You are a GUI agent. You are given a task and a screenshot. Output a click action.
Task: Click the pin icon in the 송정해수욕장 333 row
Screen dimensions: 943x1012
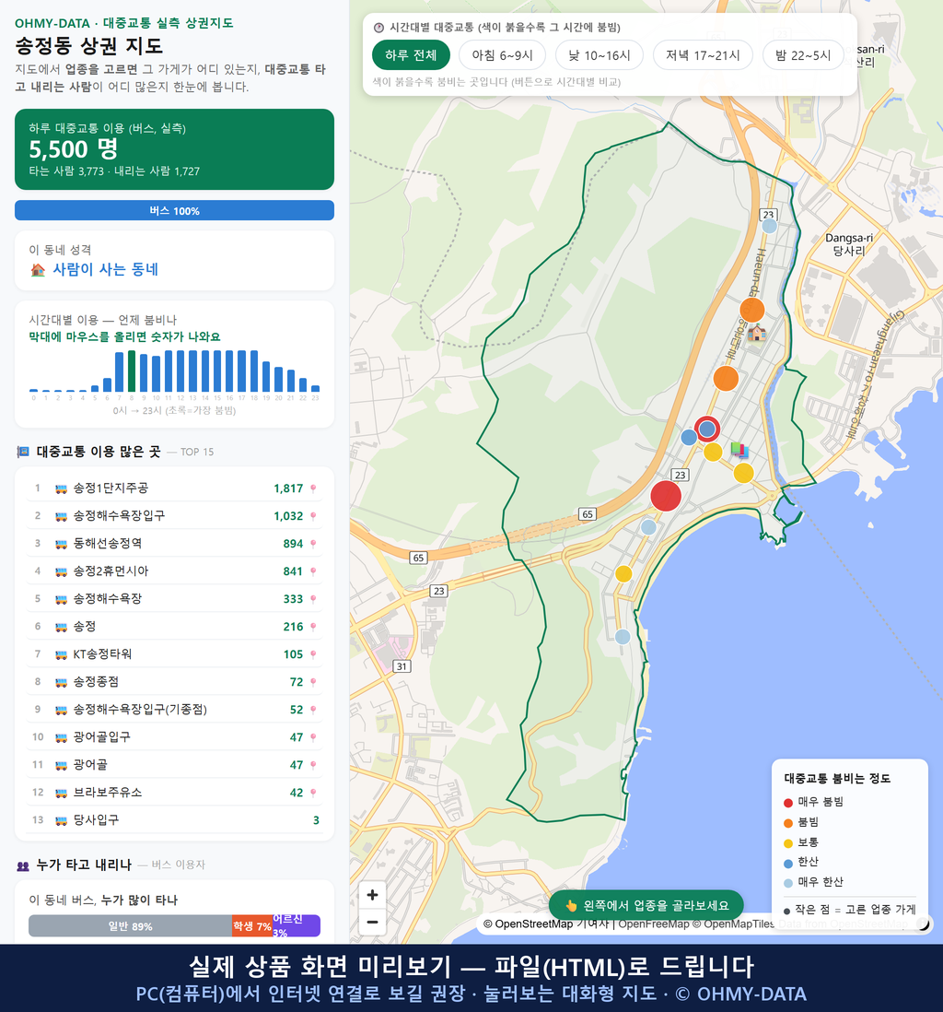(313, 599)
